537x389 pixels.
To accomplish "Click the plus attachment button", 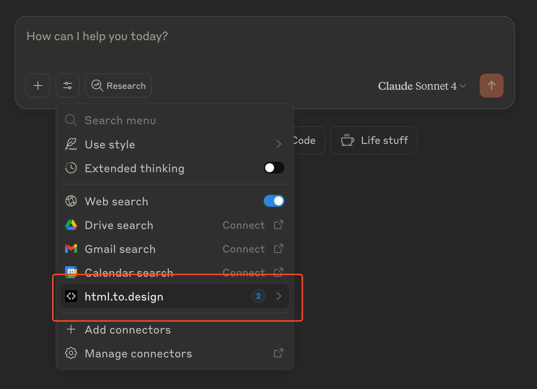I will [x=38, y=86].
